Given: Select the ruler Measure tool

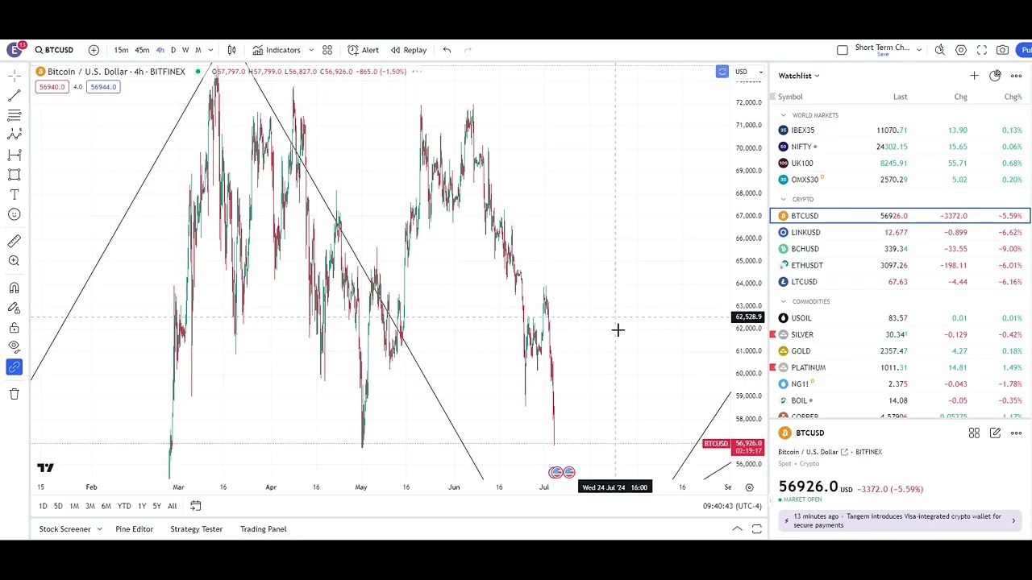Looking at the screenshot, I should click(x=14, y=241).
